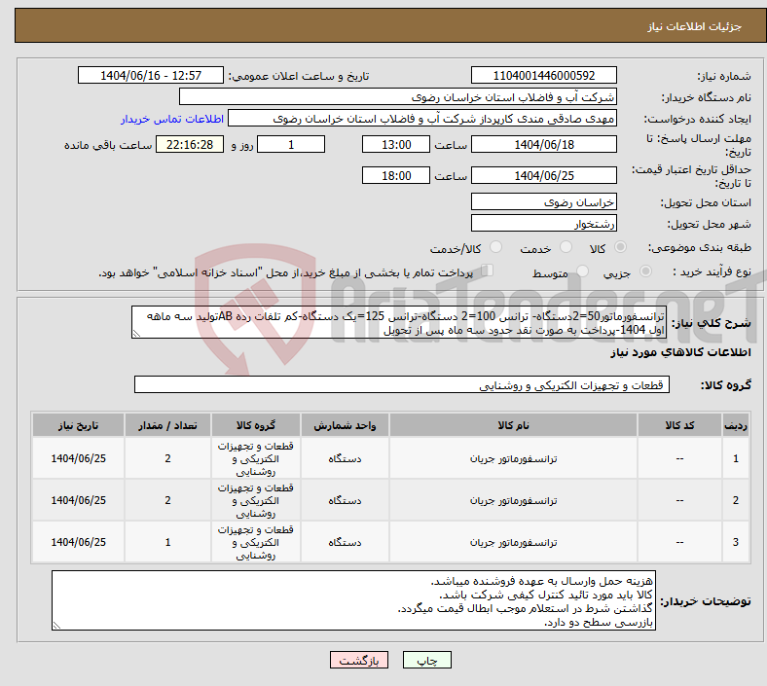
Task: Click the general description text area
Action: point(399,323)
